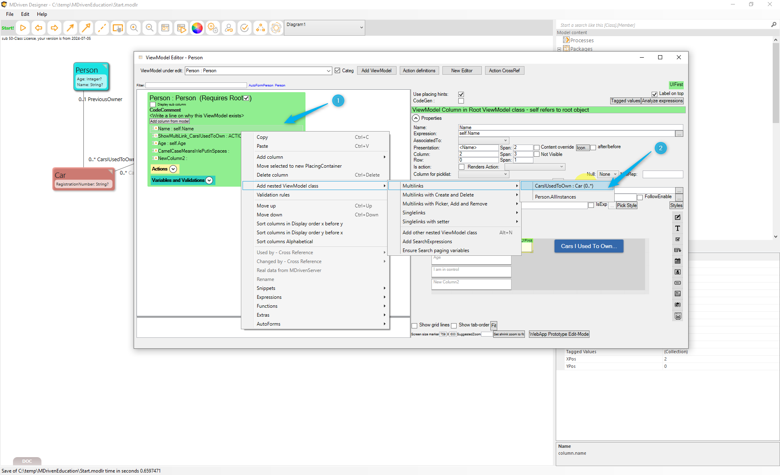Screen dimensions: 780x475
Task: Click the zoom out magnifier icon
Action: click(149, 28)
